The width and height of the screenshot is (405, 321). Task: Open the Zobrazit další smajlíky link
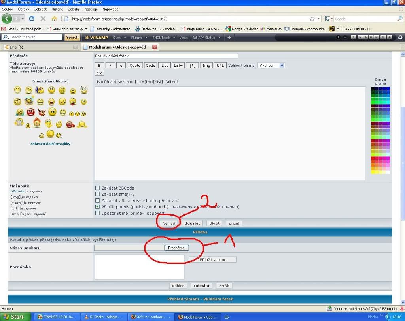[x=50, y=144]
